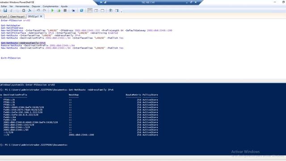Viewport: 286px width, 161px height.
Task: Redo the last edit
Action: 44,11
